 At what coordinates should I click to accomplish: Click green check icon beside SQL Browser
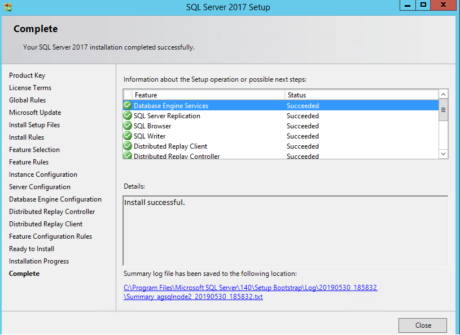pyautogui.click(x=128, y=126)
